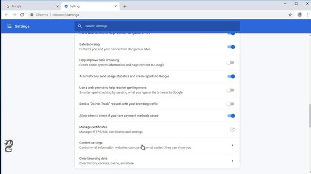Image resolution: width=311 pixels, height=174 pixels.
Task: Click the Chrome site info icon in address bar
Action: [x=32, y=15]
